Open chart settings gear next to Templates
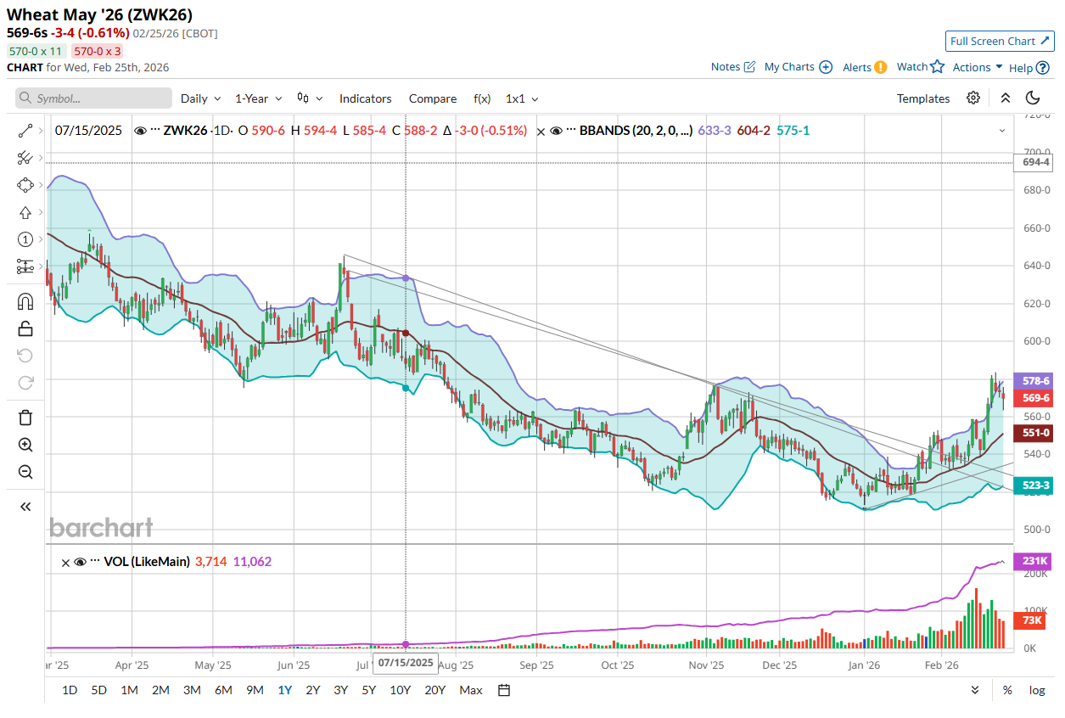Screen dimensions: 1065x718 973,98
